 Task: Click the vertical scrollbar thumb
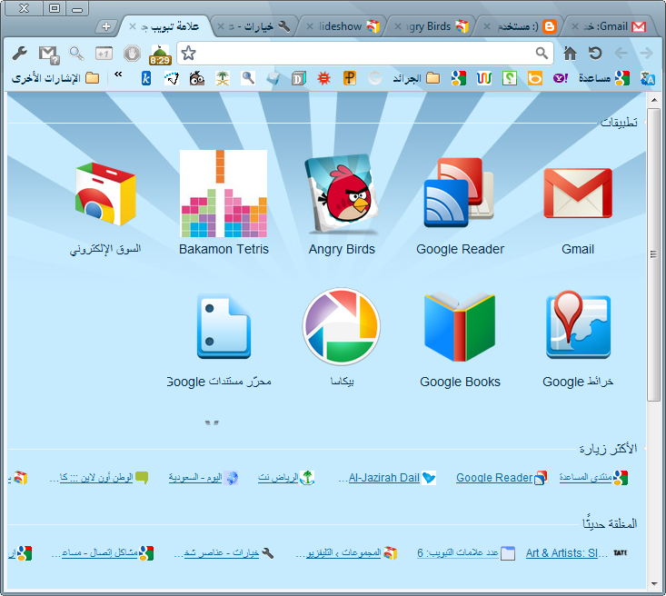[653, 254]
